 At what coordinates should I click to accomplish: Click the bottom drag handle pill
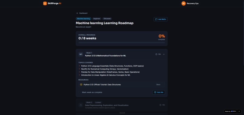coord(122,113)
